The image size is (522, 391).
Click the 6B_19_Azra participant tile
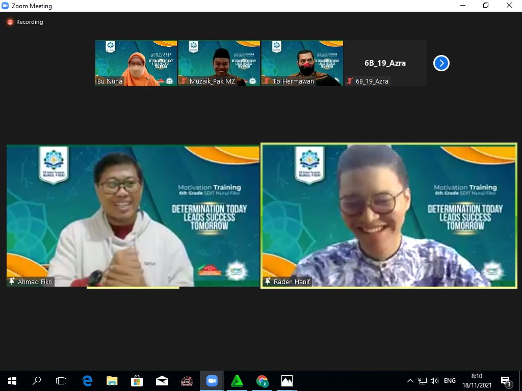(x=385, y=63)
